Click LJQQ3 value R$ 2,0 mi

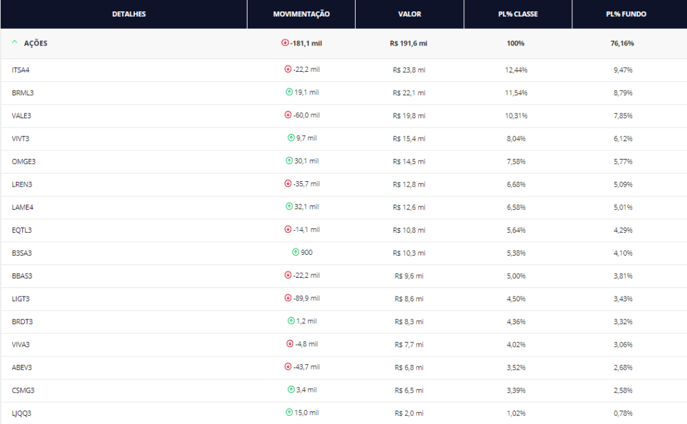click(409, 413)
